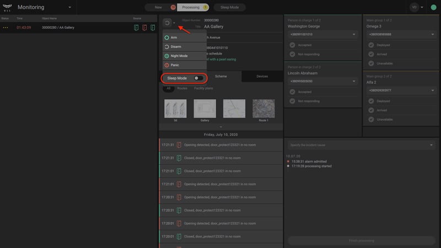The image size is (441, 248).
Task: Open the Scheme tab
Action: tap(221, 76)
